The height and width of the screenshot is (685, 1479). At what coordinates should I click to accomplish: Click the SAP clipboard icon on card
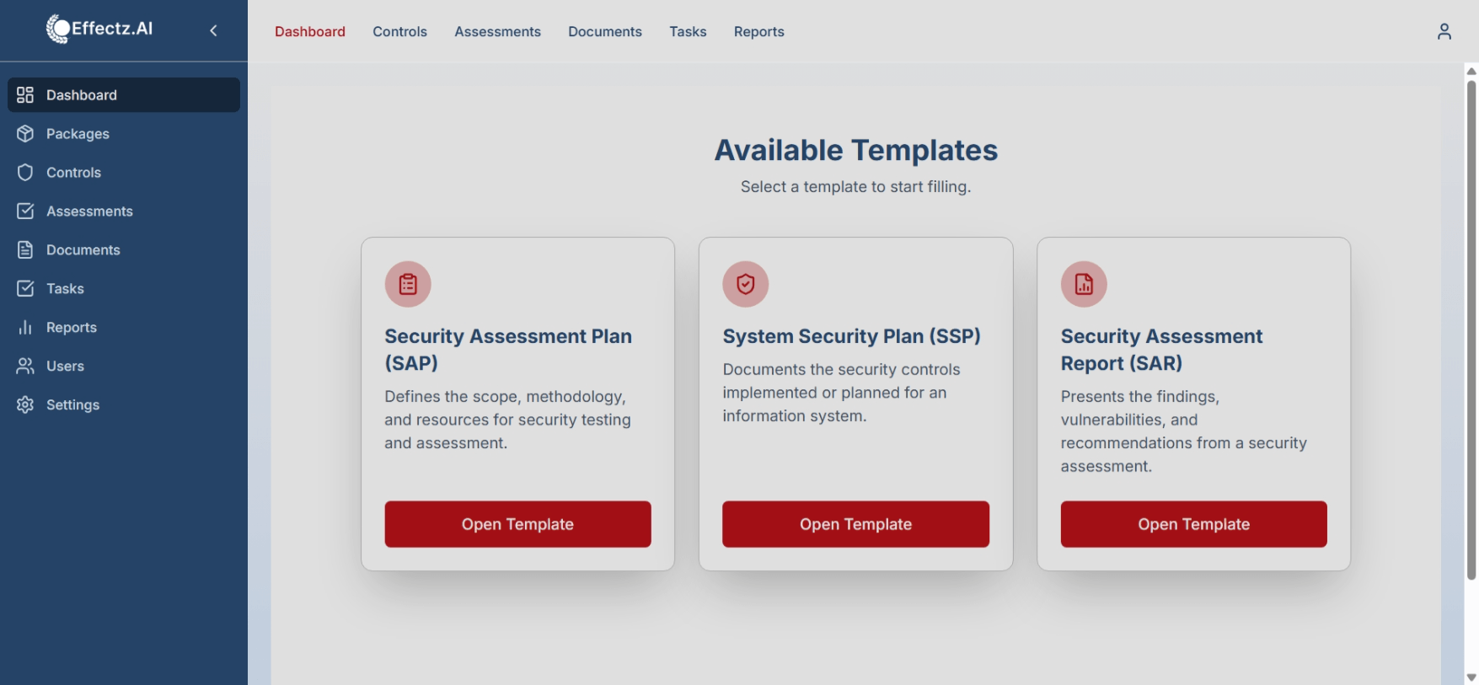pos(408,285)
